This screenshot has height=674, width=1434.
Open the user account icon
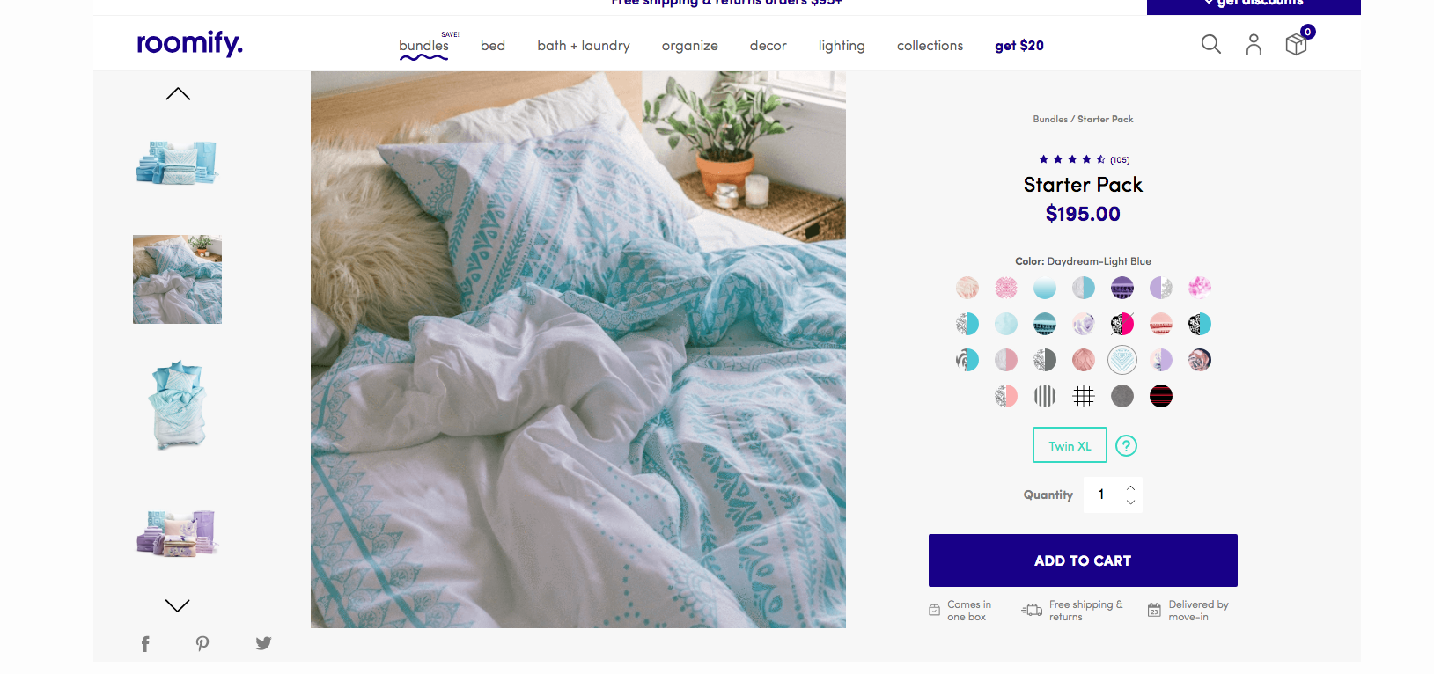tap(1254, 44)
